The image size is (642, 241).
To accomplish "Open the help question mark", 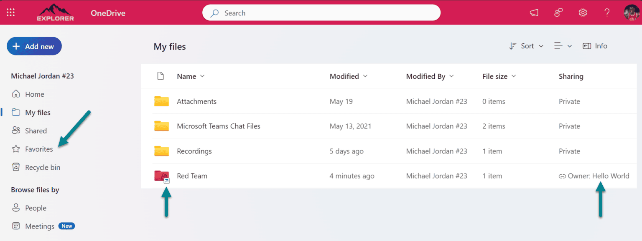I will [607, 13].
